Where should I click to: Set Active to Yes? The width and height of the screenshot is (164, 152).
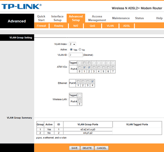point(71,49)
